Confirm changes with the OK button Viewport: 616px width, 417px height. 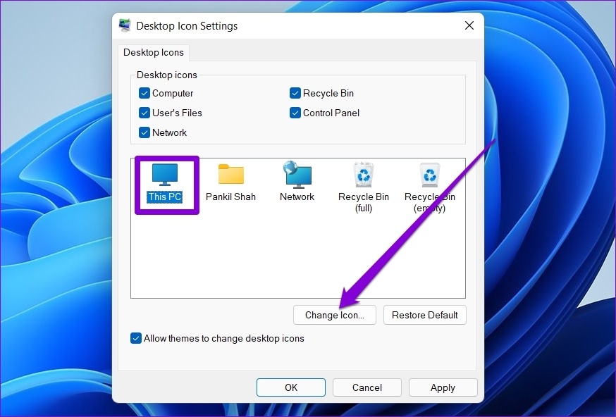[x=290, y=387]
